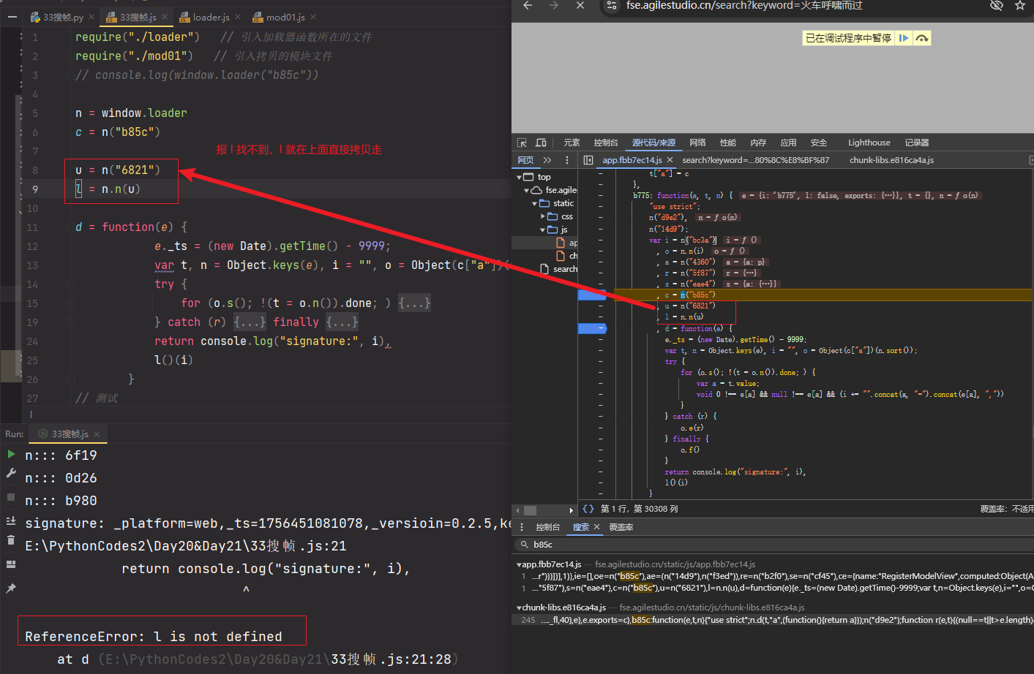Click the search magnifier icon in drawer
Image resolution: width=1034 pixels, height=674 pixels.
click(525, 545)
